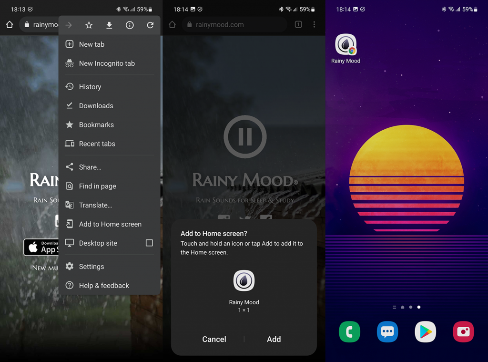Open the red Camera app
This screenshot has width=488, height=362.
463,332
